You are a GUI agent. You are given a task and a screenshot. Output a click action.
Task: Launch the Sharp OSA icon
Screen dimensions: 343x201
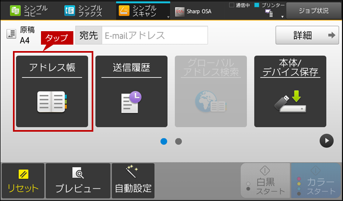(180, 11)
